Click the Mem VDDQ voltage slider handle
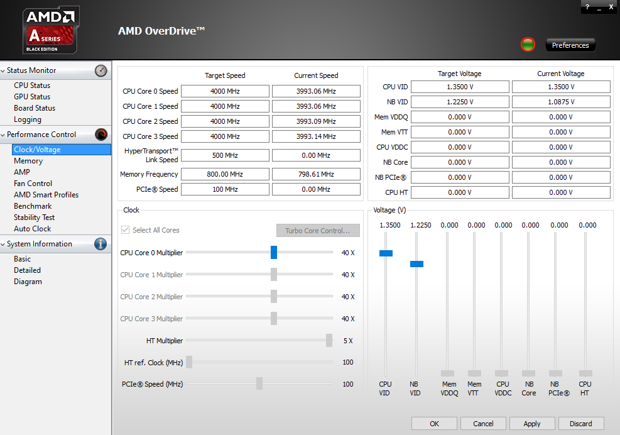Viewport: 620px width, 435px height. (x=448, y=373)
